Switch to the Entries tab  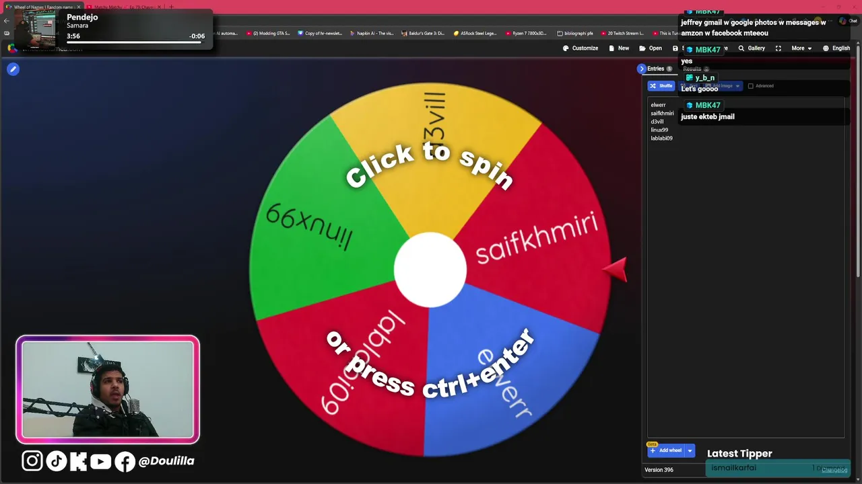point(659,69)
